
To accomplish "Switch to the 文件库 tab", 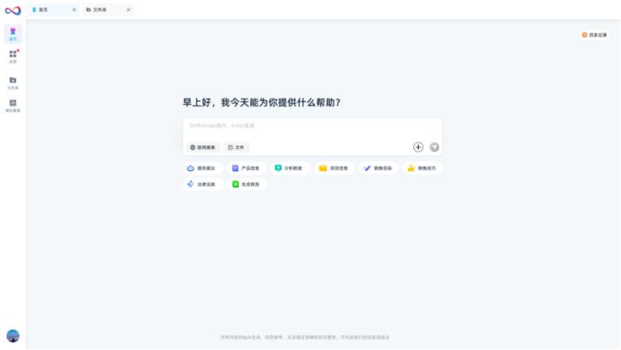I will 102,10.
